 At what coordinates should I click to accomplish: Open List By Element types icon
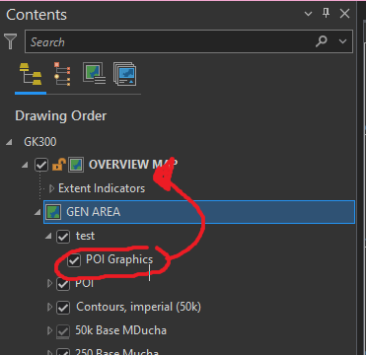pyautogui.click(x=124, y=74)
